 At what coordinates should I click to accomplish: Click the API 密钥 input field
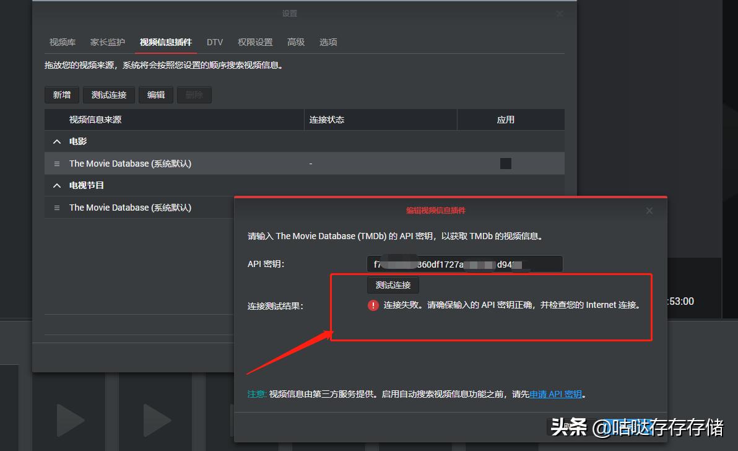(x=464, y=263)
